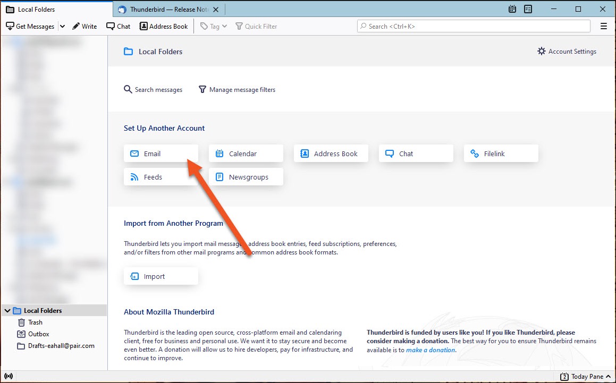
Task: Click the Get Messages button
Action: tap(30, 27)
